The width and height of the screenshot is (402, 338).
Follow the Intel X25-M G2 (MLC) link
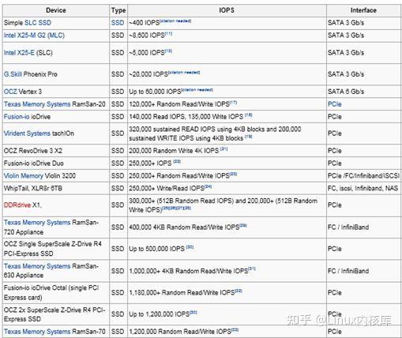coord(34,36)
